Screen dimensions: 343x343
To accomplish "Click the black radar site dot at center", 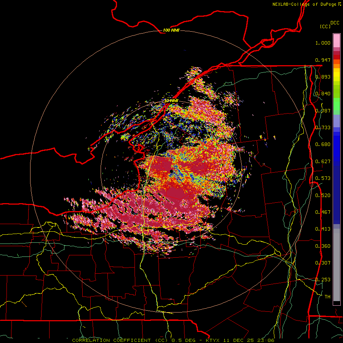I will tap(171, 171).
